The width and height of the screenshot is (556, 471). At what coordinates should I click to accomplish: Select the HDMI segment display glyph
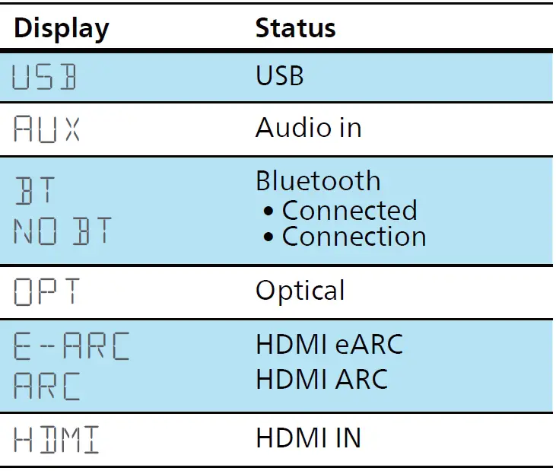[56, 441]
